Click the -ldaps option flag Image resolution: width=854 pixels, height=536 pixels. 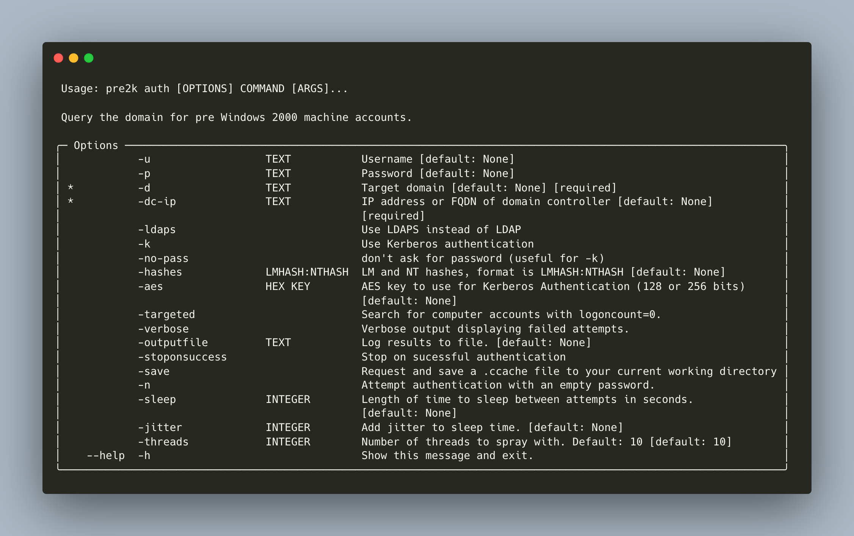click(157, 229)
